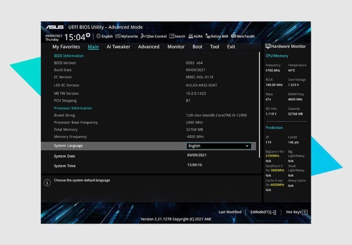Click the System Language dropdown arrow
Screen dimensions: 352x245
[247, 146]
